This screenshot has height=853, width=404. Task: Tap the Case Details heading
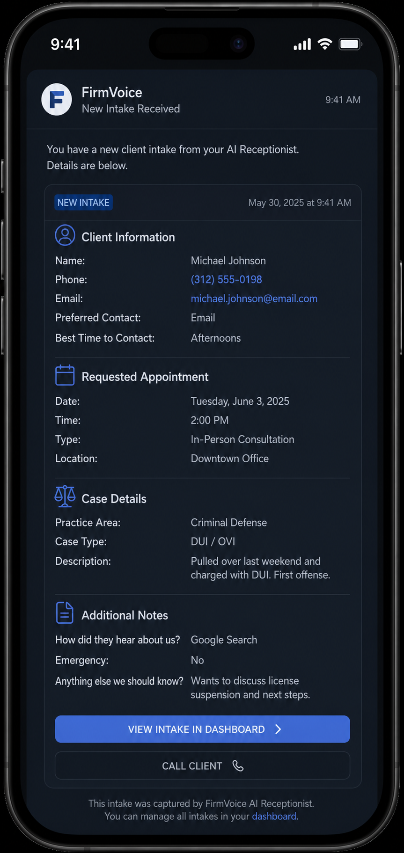coord(114,499)
